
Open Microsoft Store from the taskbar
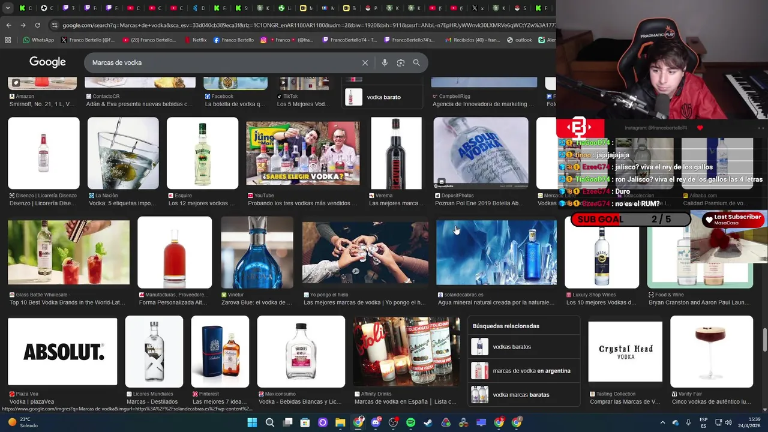coord(305,422)
